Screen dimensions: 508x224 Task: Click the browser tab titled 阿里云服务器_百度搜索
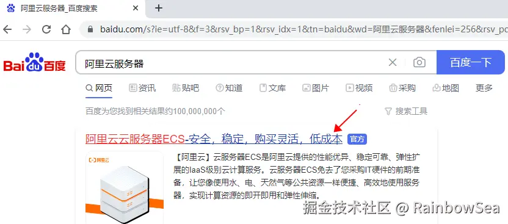73,8
